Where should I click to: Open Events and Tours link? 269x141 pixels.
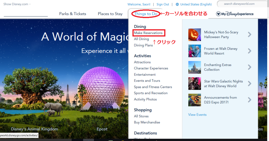click(147, 81)
